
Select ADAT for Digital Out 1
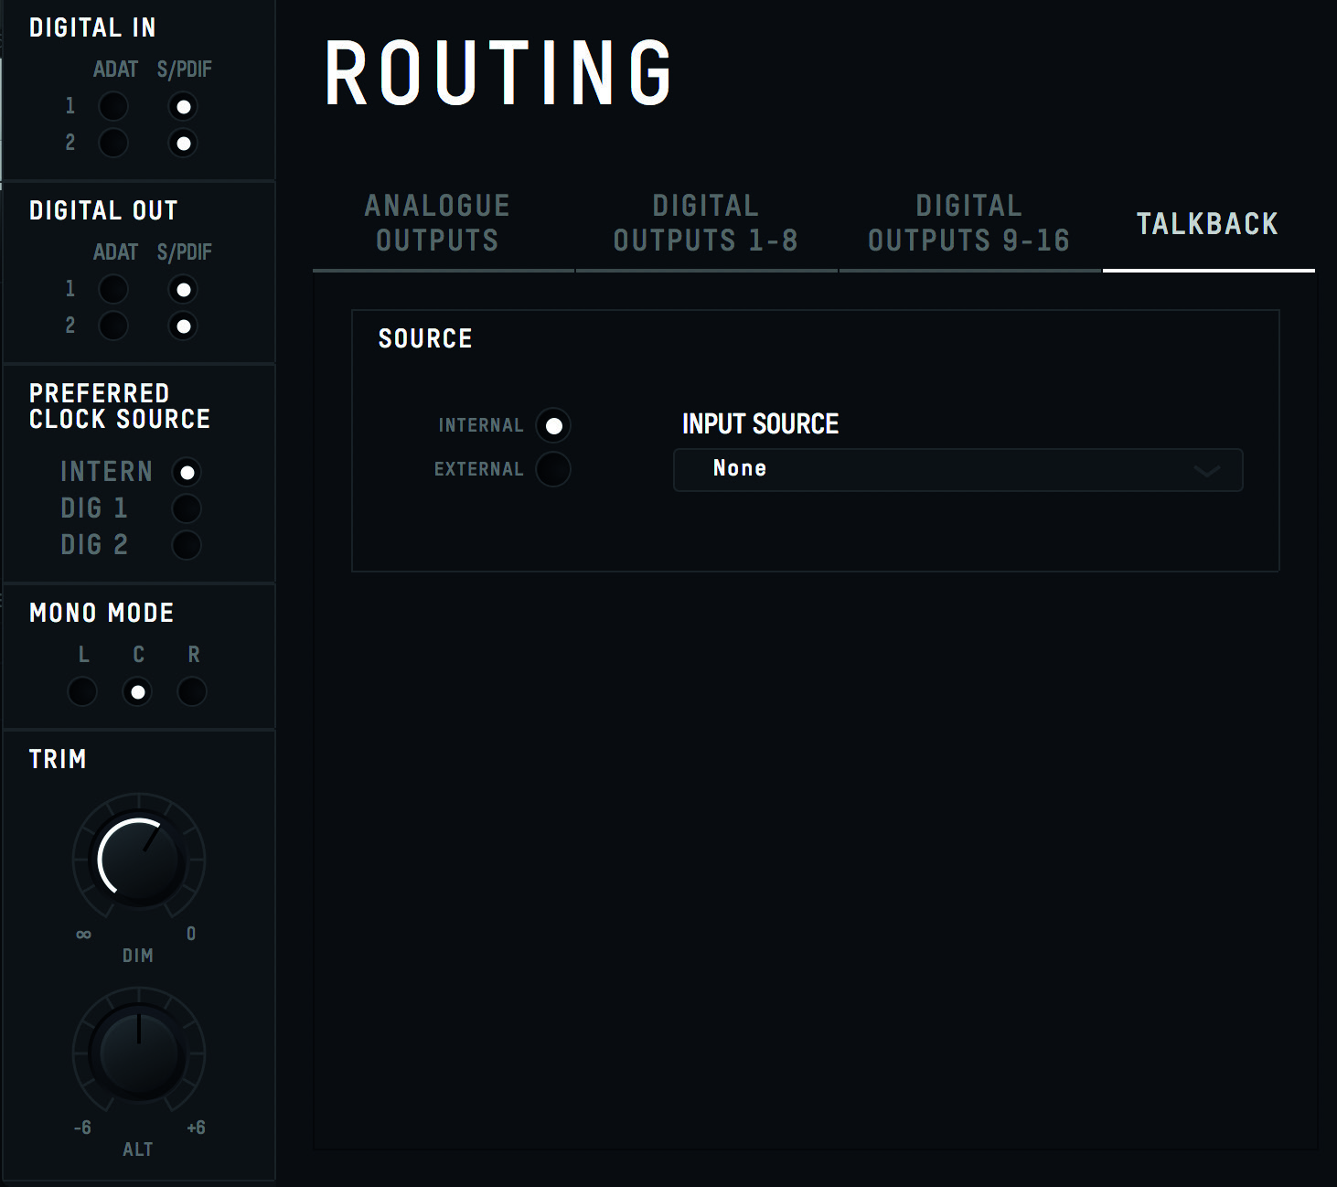[x=113, y=289]
